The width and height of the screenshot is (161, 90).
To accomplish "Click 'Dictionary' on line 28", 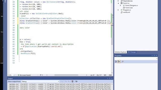I will coord(52,2).
